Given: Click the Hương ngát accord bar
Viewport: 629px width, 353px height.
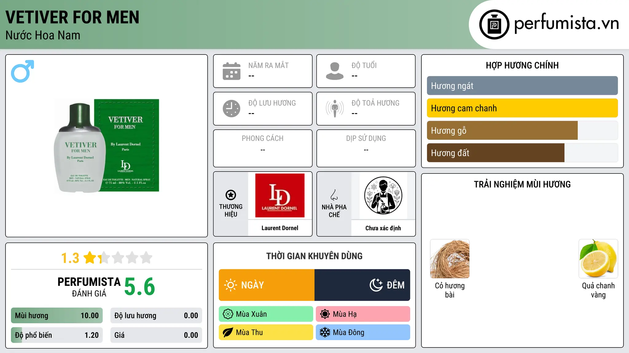Looking at the screenshot, I should (522, 86).
